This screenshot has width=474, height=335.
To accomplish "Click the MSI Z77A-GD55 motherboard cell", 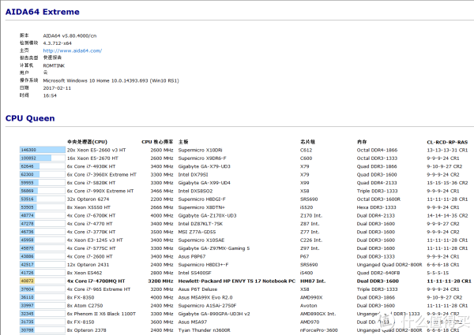I will coord(197,232).
